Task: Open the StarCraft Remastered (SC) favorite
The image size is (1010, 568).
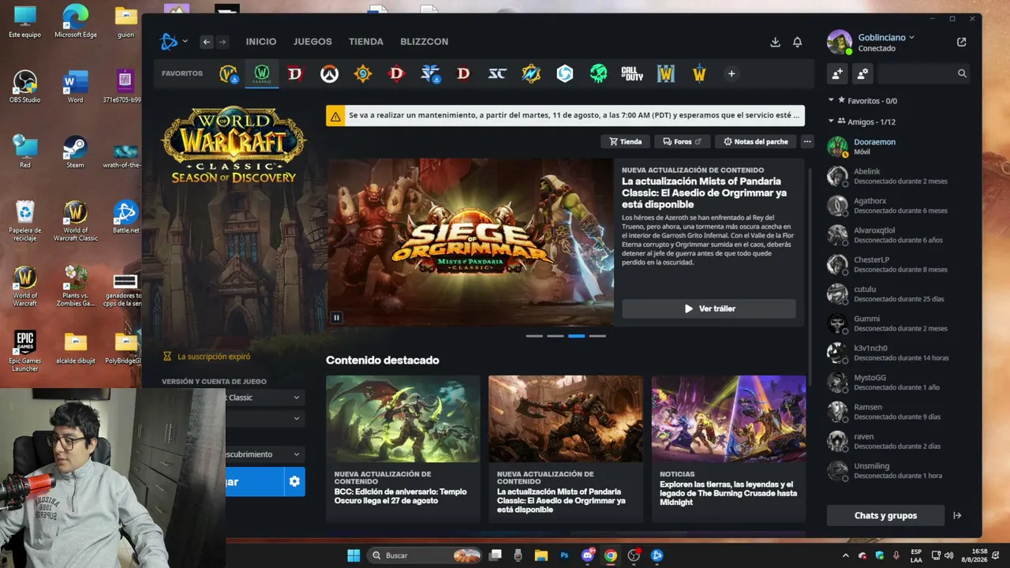Action: point(497,74)
